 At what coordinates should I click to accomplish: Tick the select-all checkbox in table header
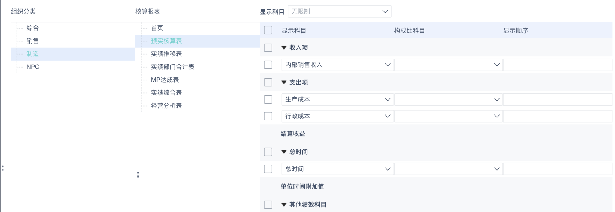pyautogui.click(x=268, y=30)
